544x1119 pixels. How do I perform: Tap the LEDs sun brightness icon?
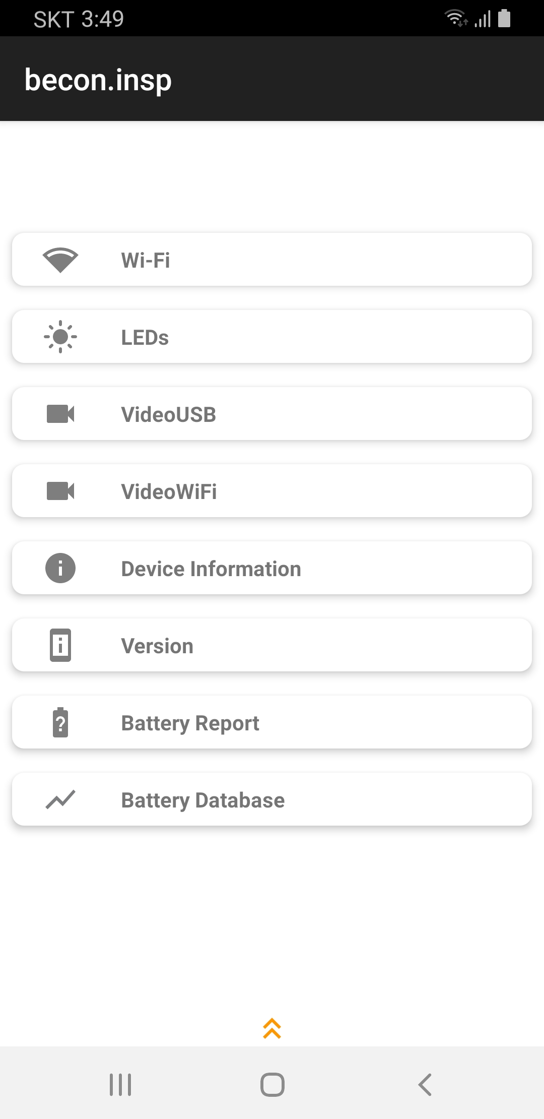pyautogui.click(x=60, y=337)
